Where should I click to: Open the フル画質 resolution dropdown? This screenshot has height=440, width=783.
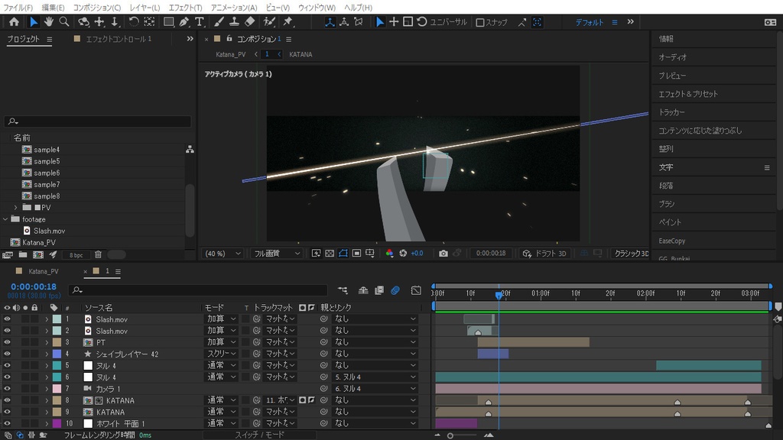(277, 254)
